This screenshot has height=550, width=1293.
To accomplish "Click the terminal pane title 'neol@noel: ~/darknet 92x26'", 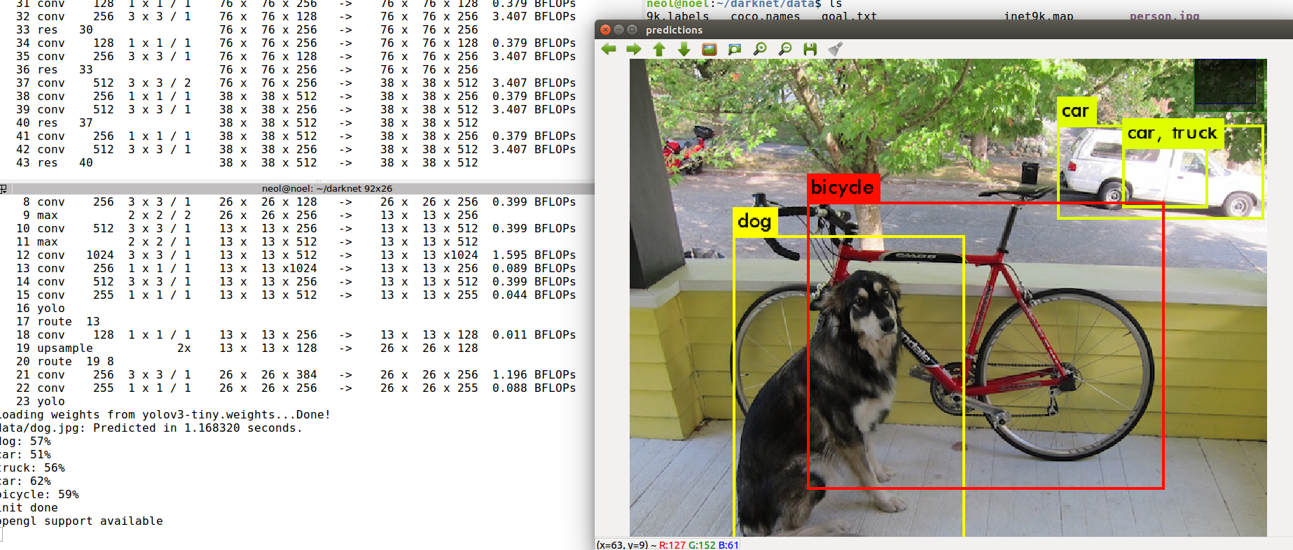I will [x=327, y=188].
